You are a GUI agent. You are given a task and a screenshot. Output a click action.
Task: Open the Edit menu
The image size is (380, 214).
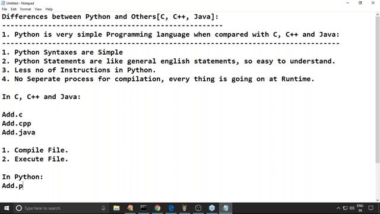point(14,10)
